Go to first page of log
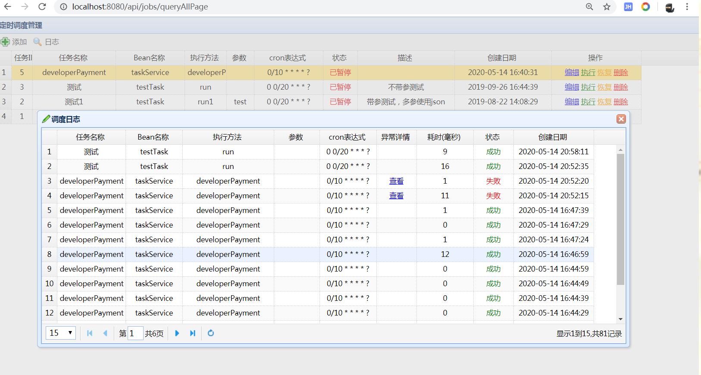This screenshot has width=701, height=375. pos(90,333)
